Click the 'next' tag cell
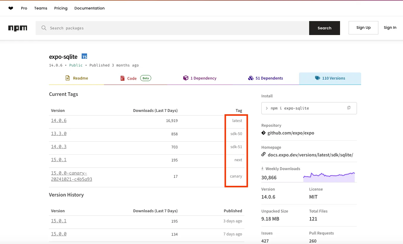This screenshot has width=403, height=244. click(238, 160)
